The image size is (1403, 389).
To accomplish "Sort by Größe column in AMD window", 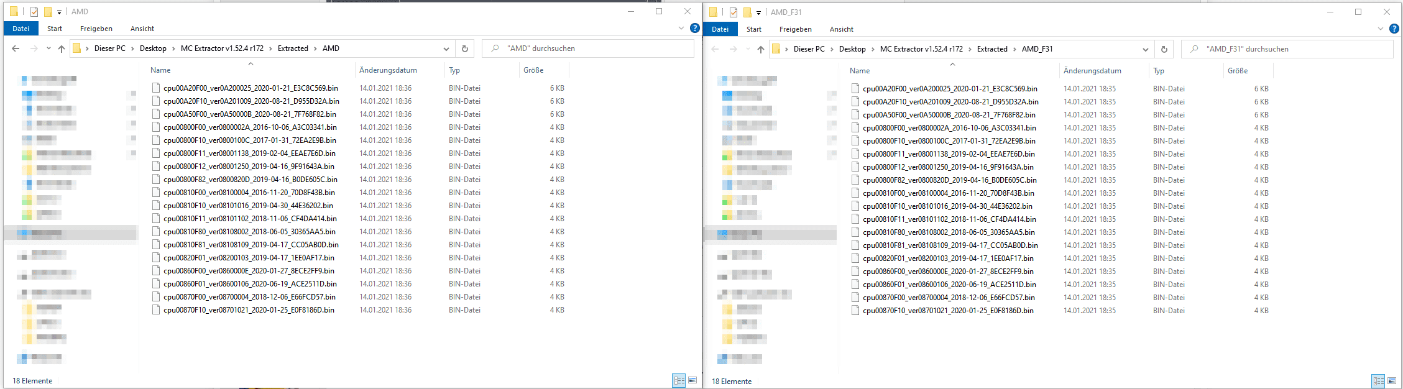I will [533, 70].
